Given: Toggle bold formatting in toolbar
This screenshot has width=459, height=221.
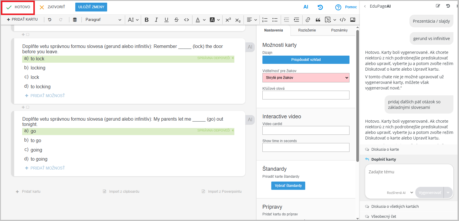Looking at the screenshot, I should pyautogui.click(x=146, y=20).
